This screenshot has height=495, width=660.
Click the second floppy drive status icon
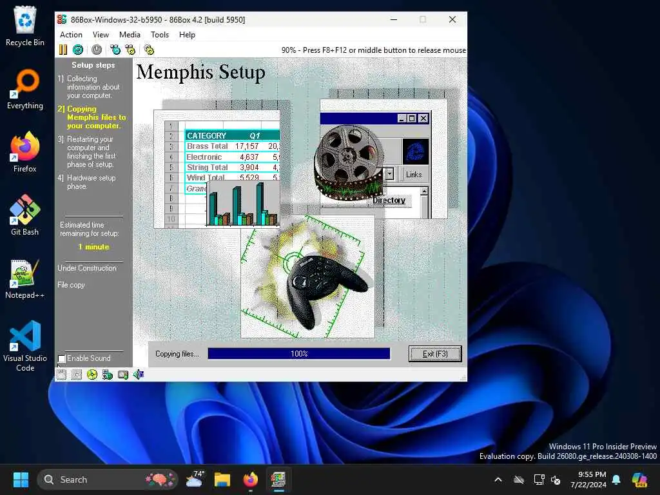77,374
